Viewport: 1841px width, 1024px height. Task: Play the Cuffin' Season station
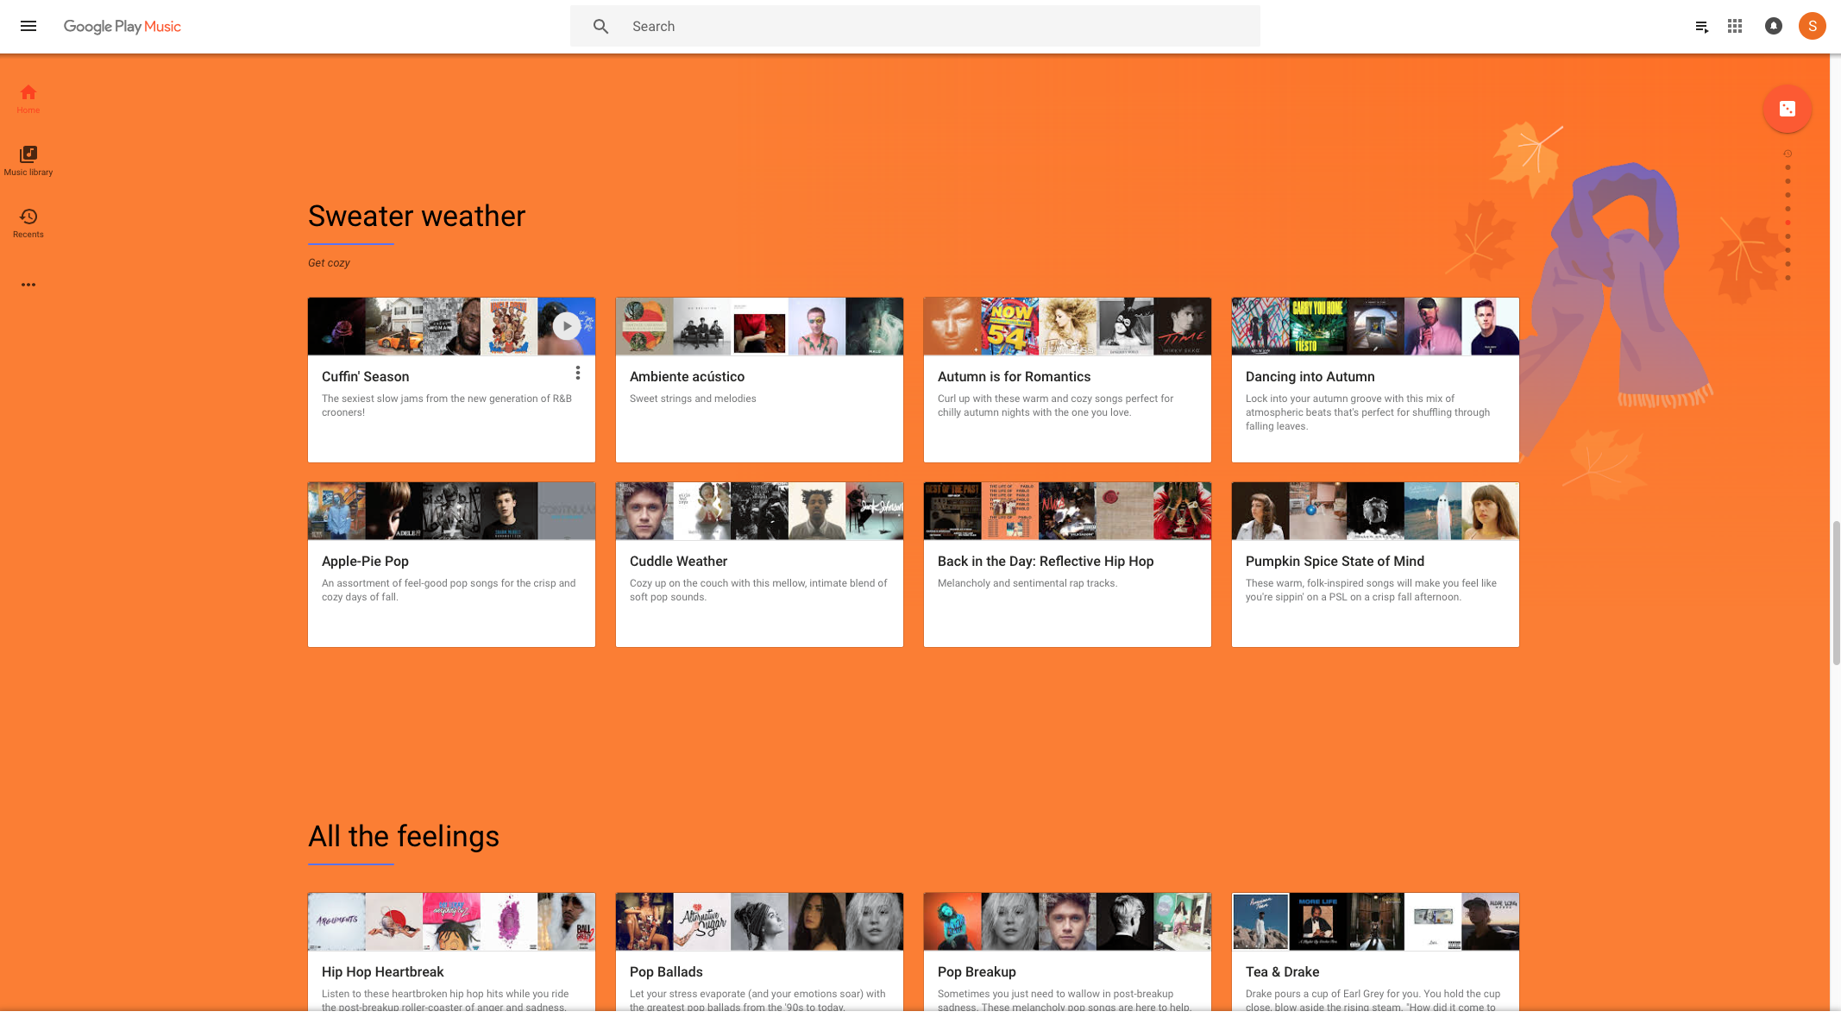566,326
